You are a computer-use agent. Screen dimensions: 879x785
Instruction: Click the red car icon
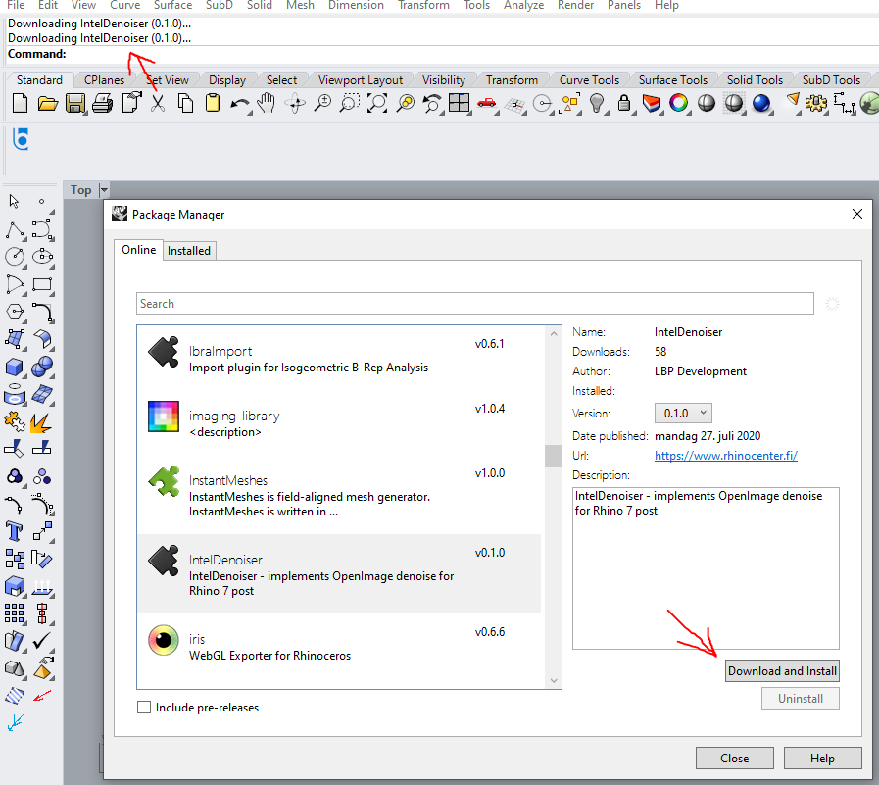[487, 103]
